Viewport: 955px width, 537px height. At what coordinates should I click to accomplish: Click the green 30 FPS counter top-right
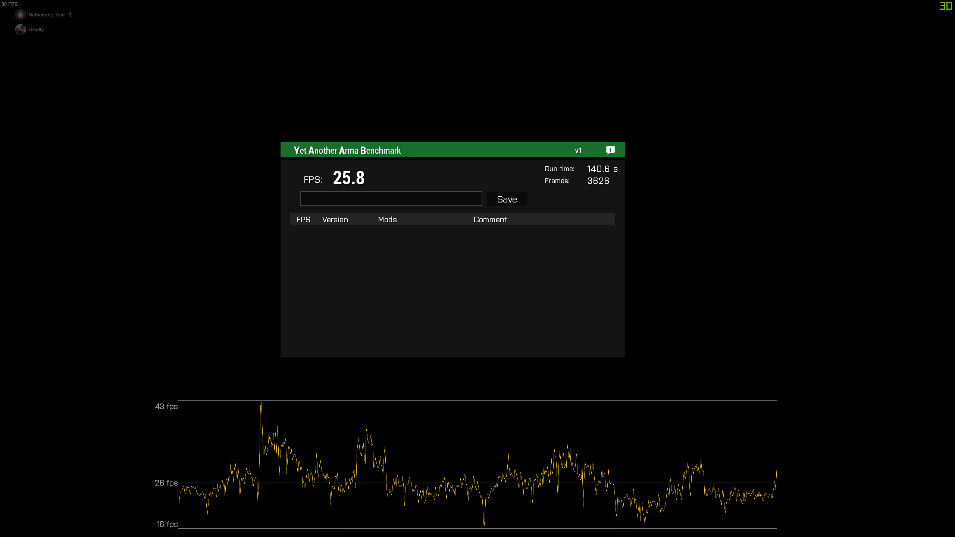pyautogui.click(x=946, y=6)
